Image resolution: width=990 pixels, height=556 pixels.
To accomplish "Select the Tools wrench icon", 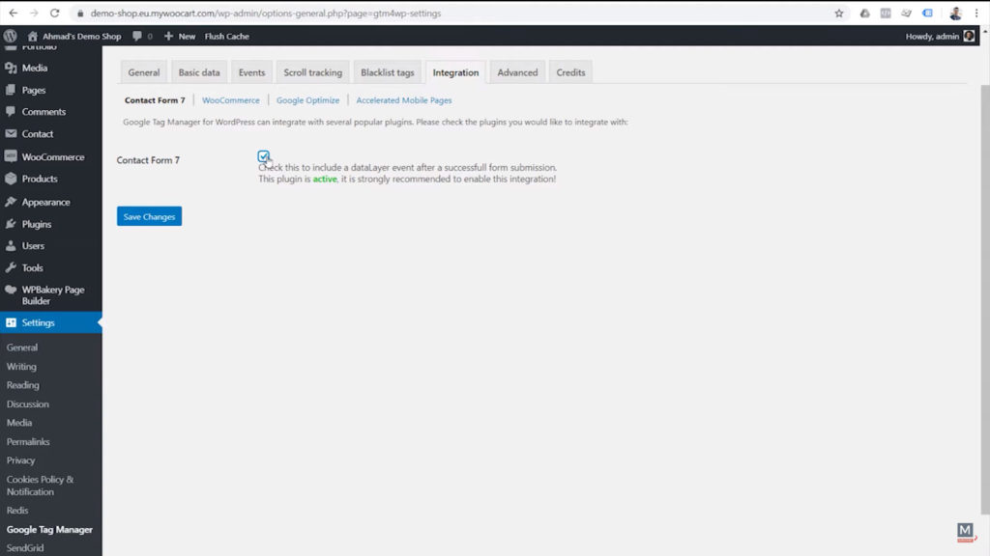I will [14, 267].
